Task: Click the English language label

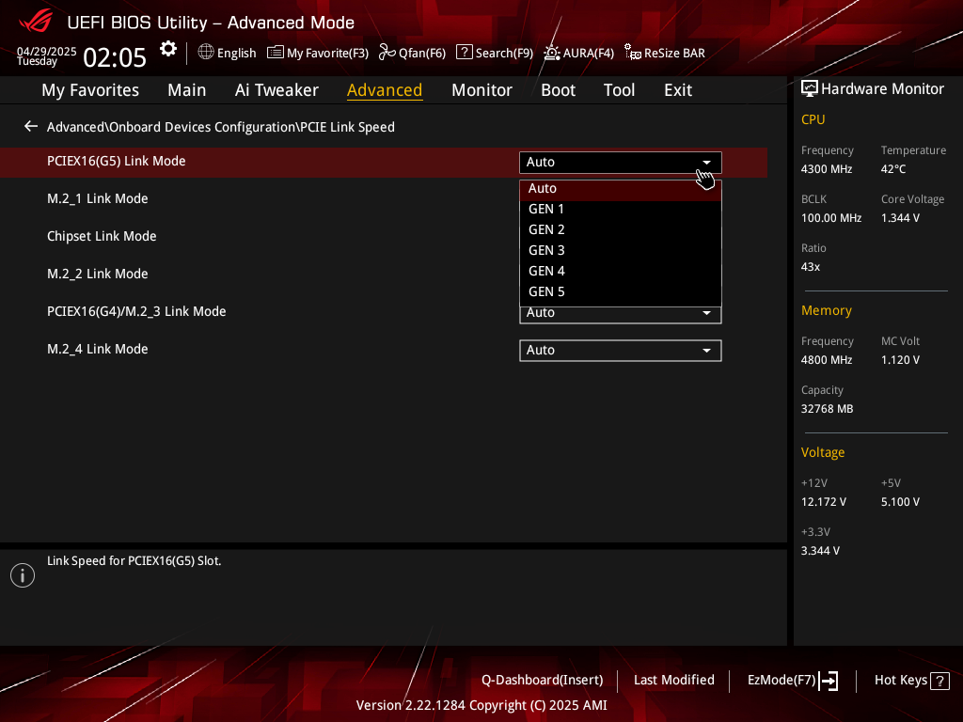Action: click(236, 54)
